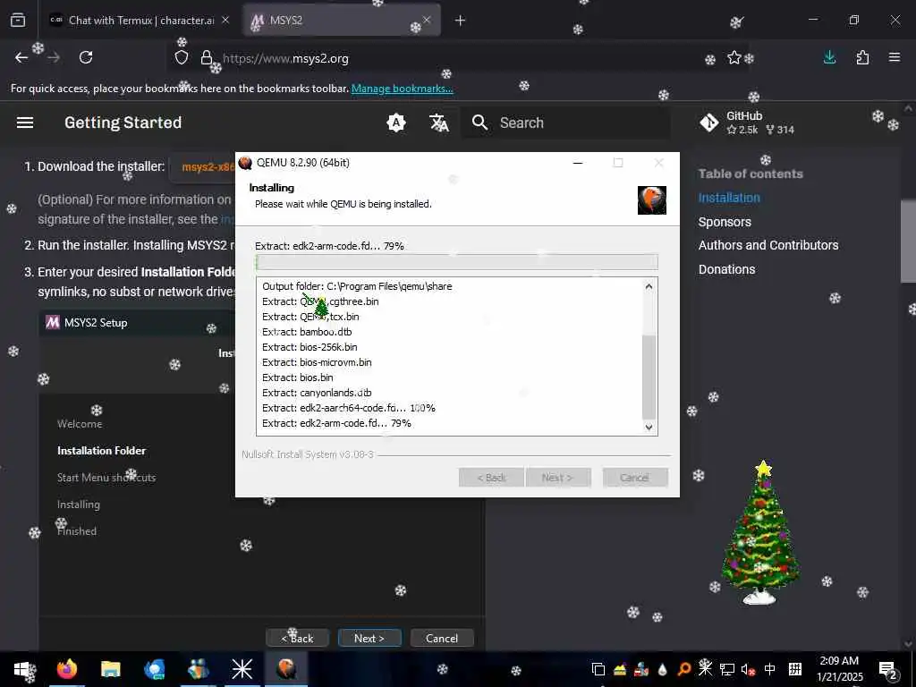Jump to Installation in table of contents
Viewport: 916px width, 687px height.
pyautogui.click(x=729, y=198)
